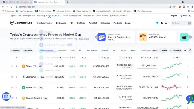
Task: Open the Calendars nav menu
Action: coord(105,23)
